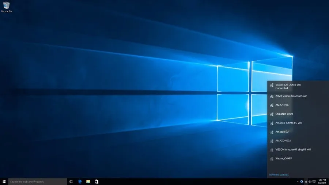The height and width of the screenshot is (185, 329).
Task: Select the 20MB visson Amazon05 wifi network
Action: tap(298, 96)
